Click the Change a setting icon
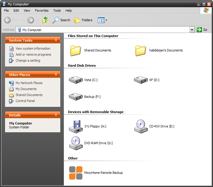The image size is (213, 187). (x=11, y=61)
